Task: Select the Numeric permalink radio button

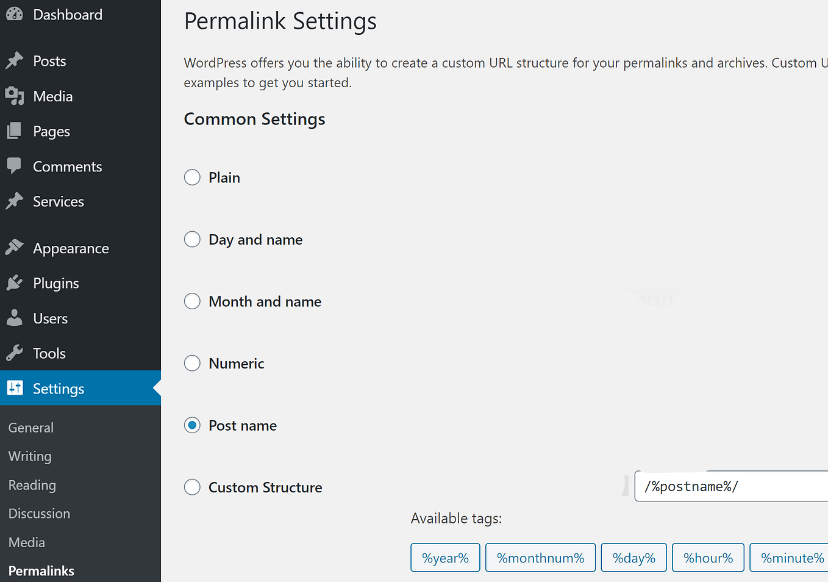Action: click(x=192, y=364)
